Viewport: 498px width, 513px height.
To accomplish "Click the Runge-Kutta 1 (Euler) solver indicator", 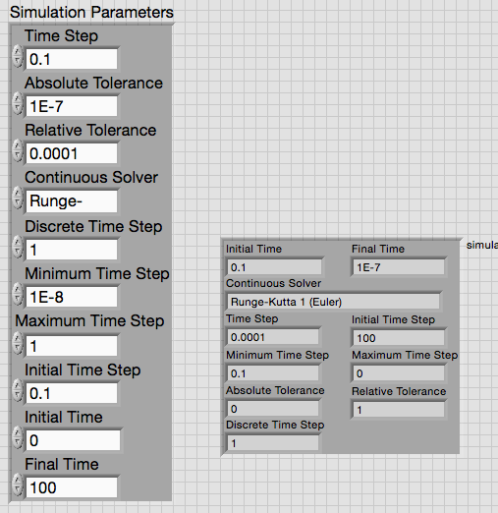I will pyautogui.click(x=333, y=302).
